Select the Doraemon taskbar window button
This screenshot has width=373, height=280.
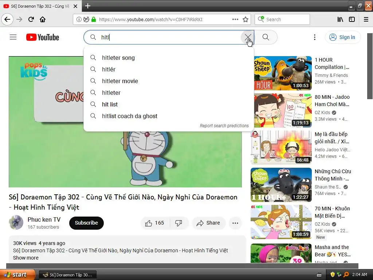click(x=68, y=275)
